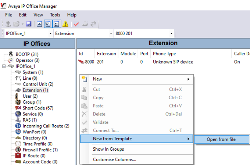Select Line (0) in the tree
Viewport: 250px width, 165px height.
point(30,78)
